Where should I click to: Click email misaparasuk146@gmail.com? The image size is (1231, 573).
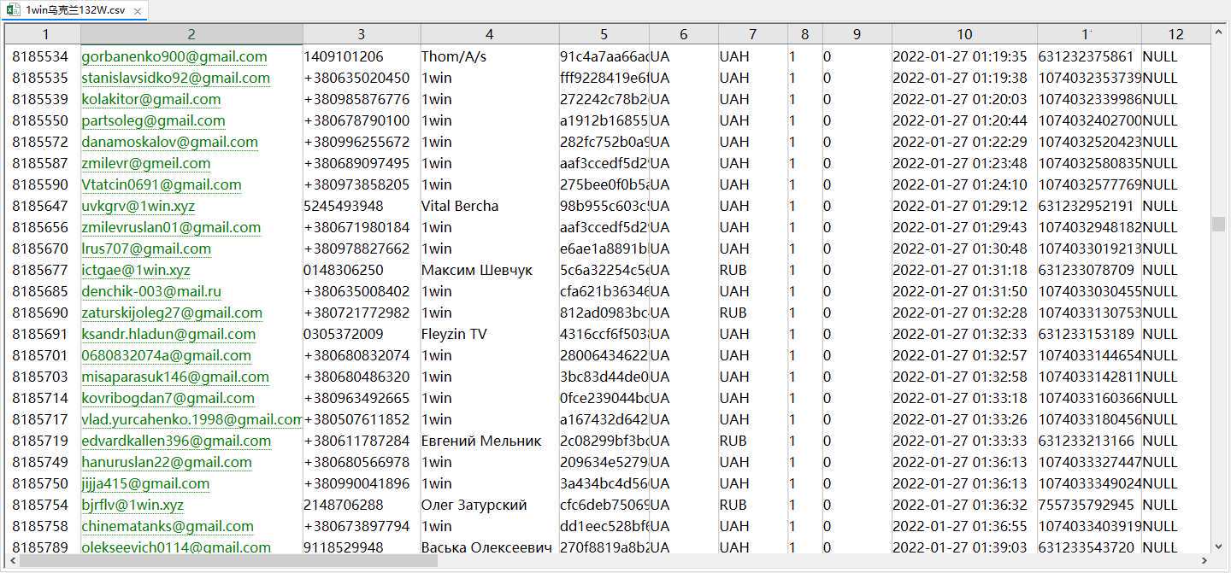coord(175,377)
